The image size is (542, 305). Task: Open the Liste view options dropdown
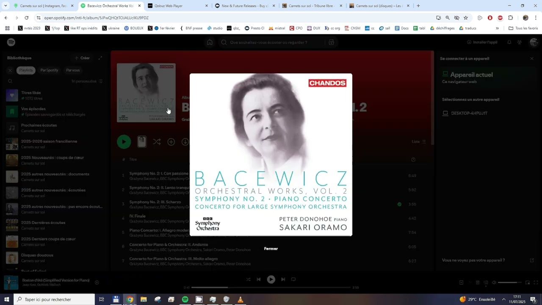pyautogui.click(x=419, y=142)
